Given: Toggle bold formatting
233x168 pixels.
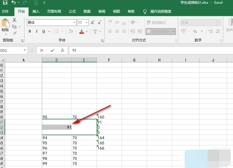Looking at the screenshot, I should coord(30,31).
